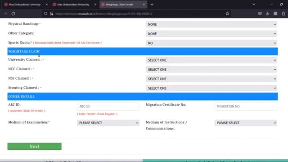Screen dimensions: 288x162
Task: Minimize the browser window
Action: tap(271, 4)
